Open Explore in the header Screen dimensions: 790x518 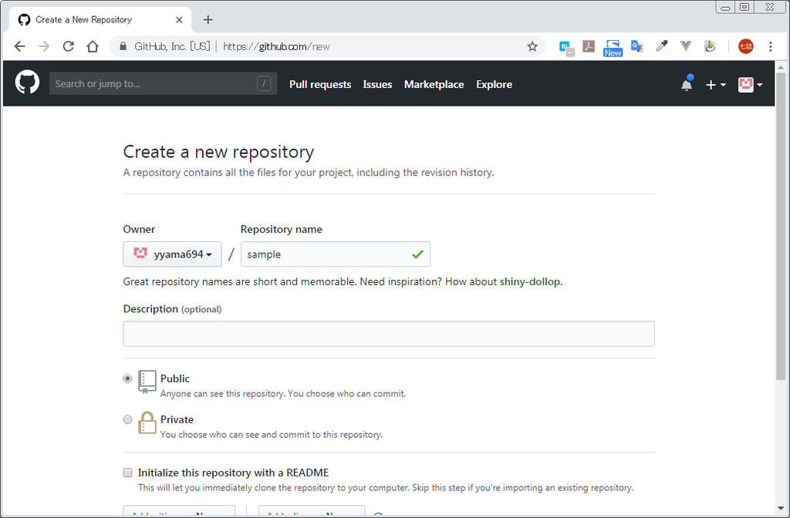click(494, 85)
